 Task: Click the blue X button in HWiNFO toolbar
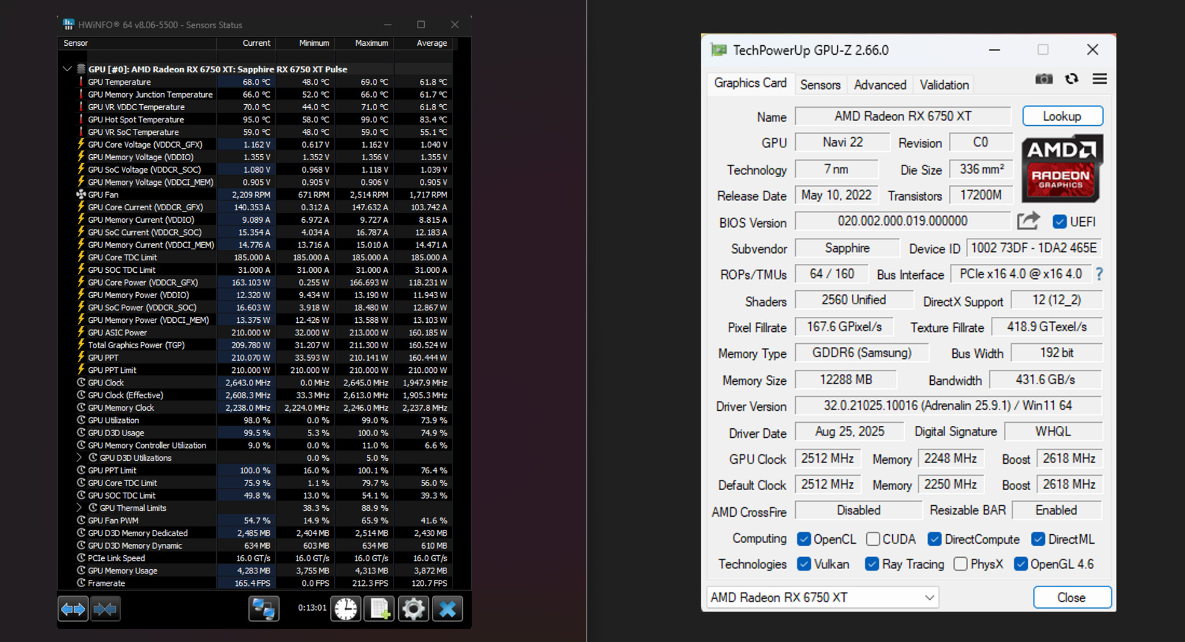tap(448, 609)
